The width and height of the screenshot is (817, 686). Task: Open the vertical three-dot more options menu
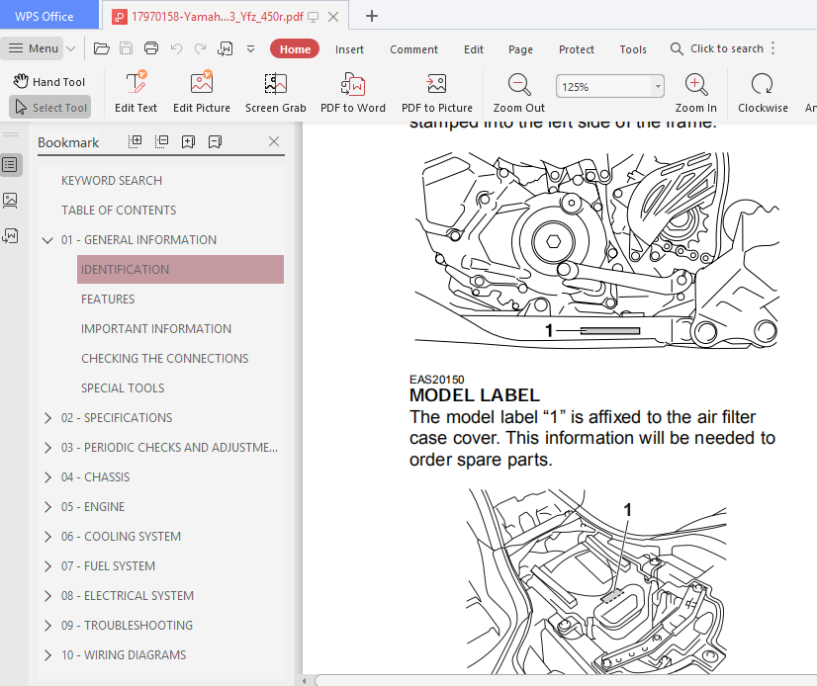coord(773,48)
